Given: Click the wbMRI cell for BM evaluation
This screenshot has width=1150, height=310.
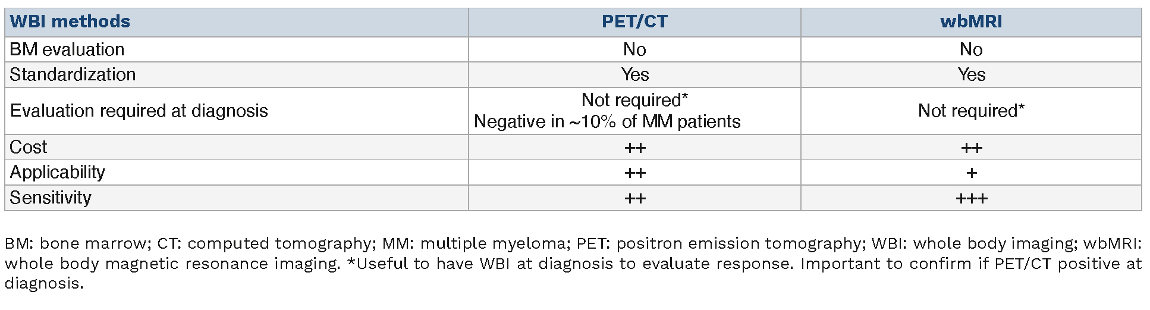Looking at the screenshot, I should click(x=970, y=49).
